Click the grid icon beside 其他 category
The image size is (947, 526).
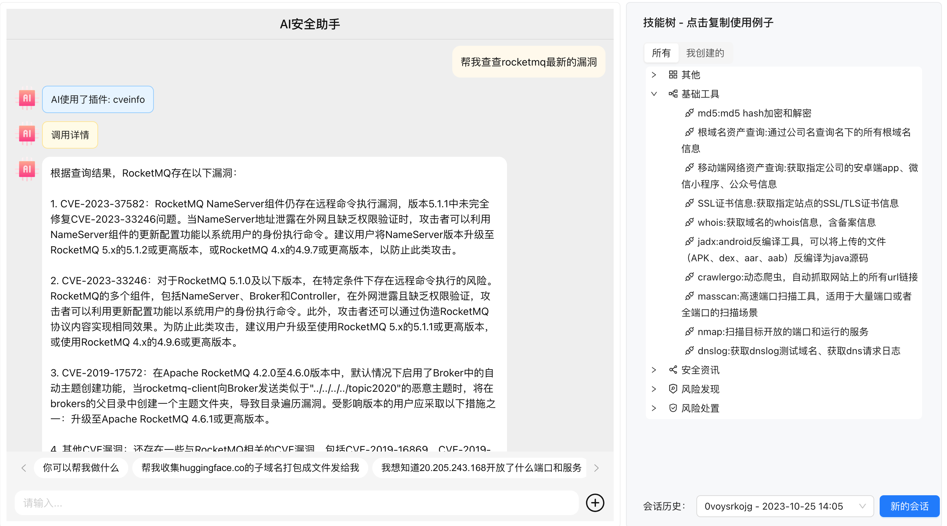pyautogui.click(x=673, y=75)
